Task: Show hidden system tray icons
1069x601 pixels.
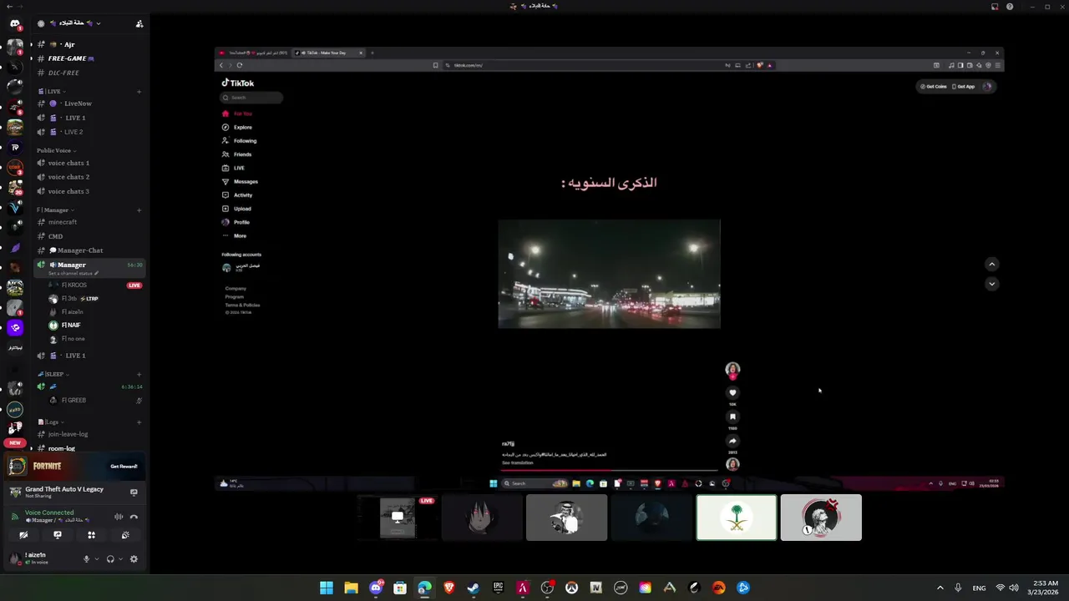Action: [940, 588]
